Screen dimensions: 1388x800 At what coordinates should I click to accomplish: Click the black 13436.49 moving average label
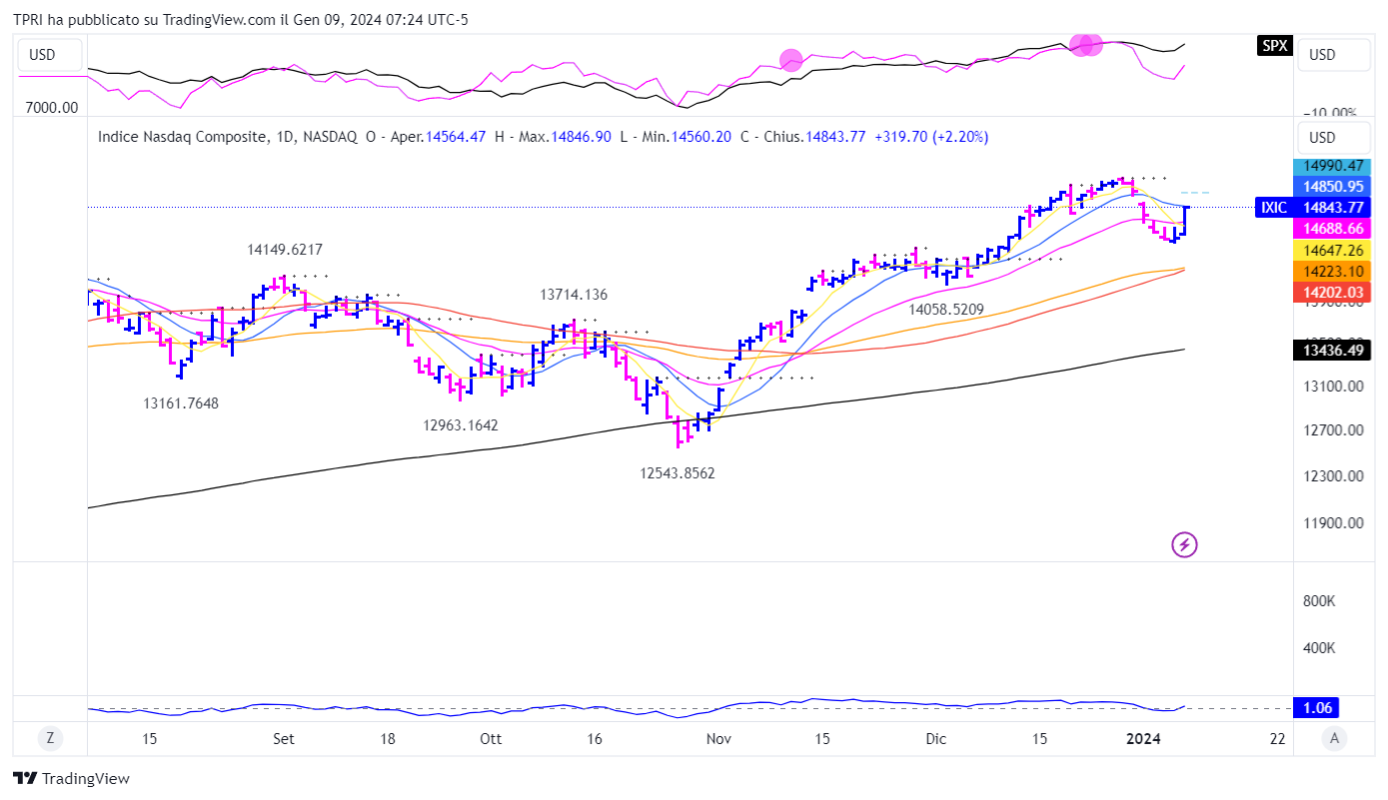(x=1332, y=350)
